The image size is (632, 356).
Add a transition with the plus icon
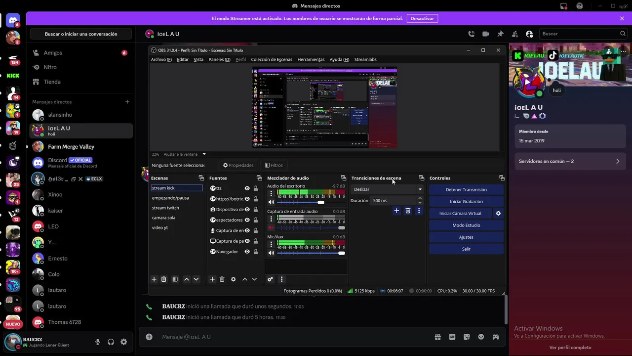396,211
